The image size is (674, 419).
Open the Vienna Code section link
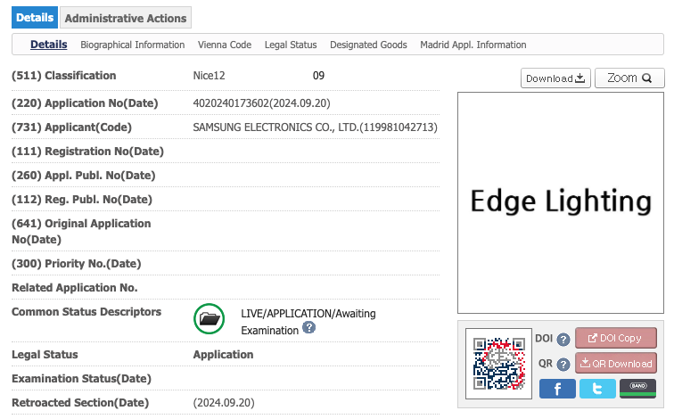pos(225,45)
